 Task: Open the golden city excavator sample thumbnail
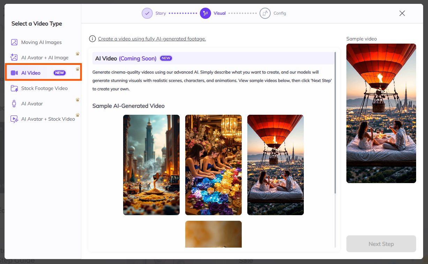151,165
